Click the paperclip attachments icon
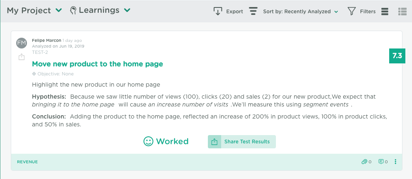Image resolution: width=412 pixels, height=179 pixels. [x=364, y=162]
